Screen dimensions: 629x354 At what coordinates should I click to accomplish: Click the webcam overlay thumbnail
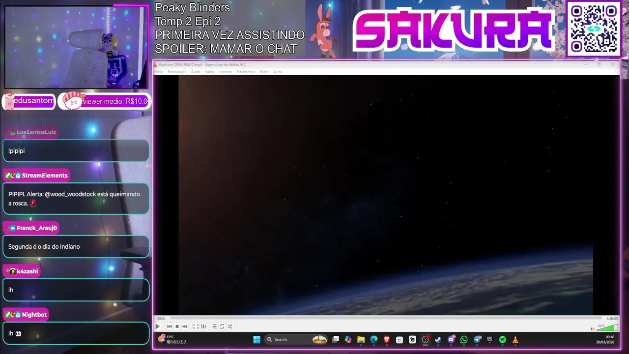click(76, 47)
